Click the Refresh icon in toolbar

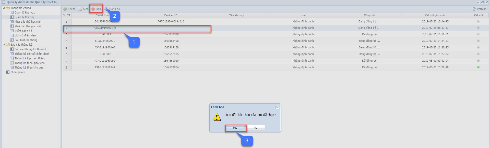[474, 9]
